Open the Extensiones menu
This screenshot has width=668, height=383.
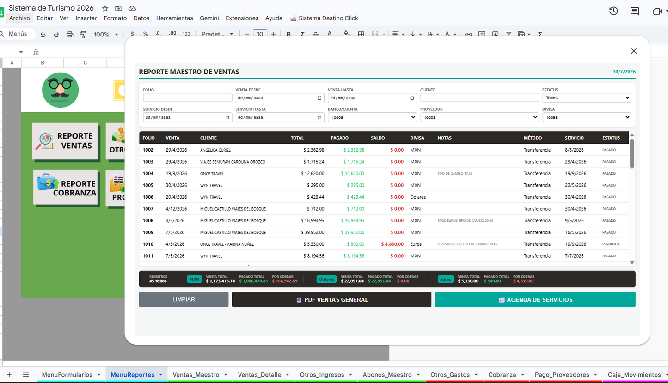[x=242, y=18]
